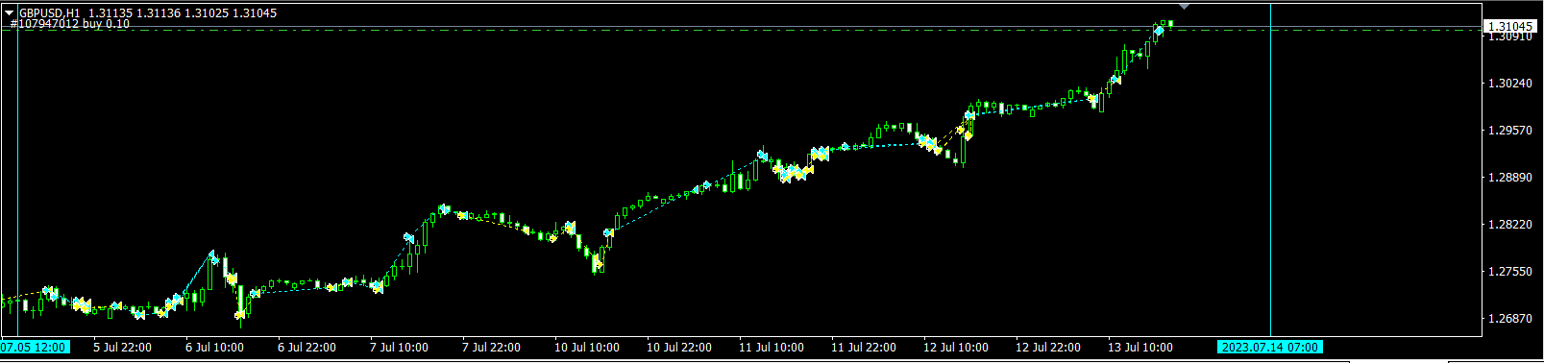This screenshot has height=363, width=1544.
Task: Click the 1.29570 price scale label
Action: [x=1507, y=131]
